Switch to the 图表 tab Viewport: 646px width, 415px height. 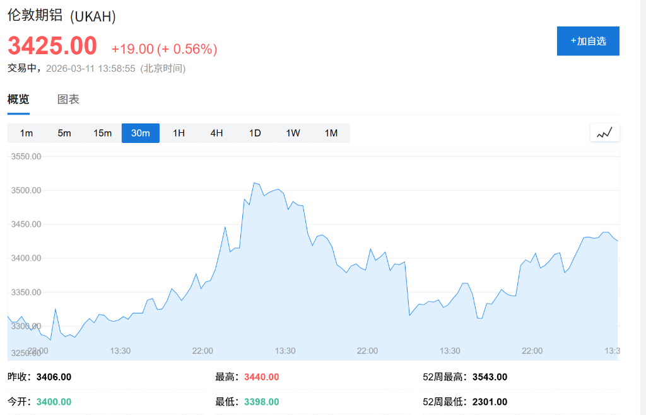[x=68, y=99]
